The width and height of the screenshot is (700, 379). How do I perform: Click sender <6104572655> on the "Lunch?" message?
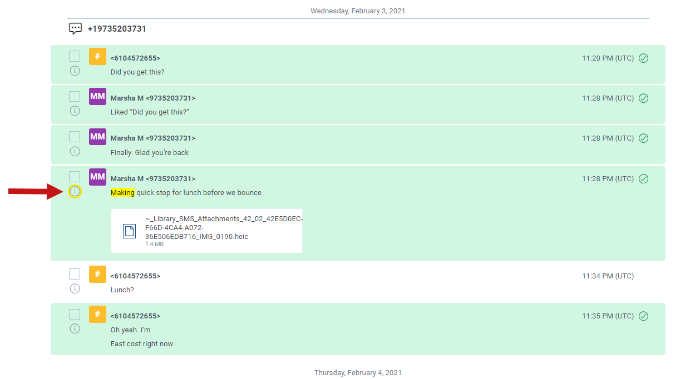(x=135, y=276)
